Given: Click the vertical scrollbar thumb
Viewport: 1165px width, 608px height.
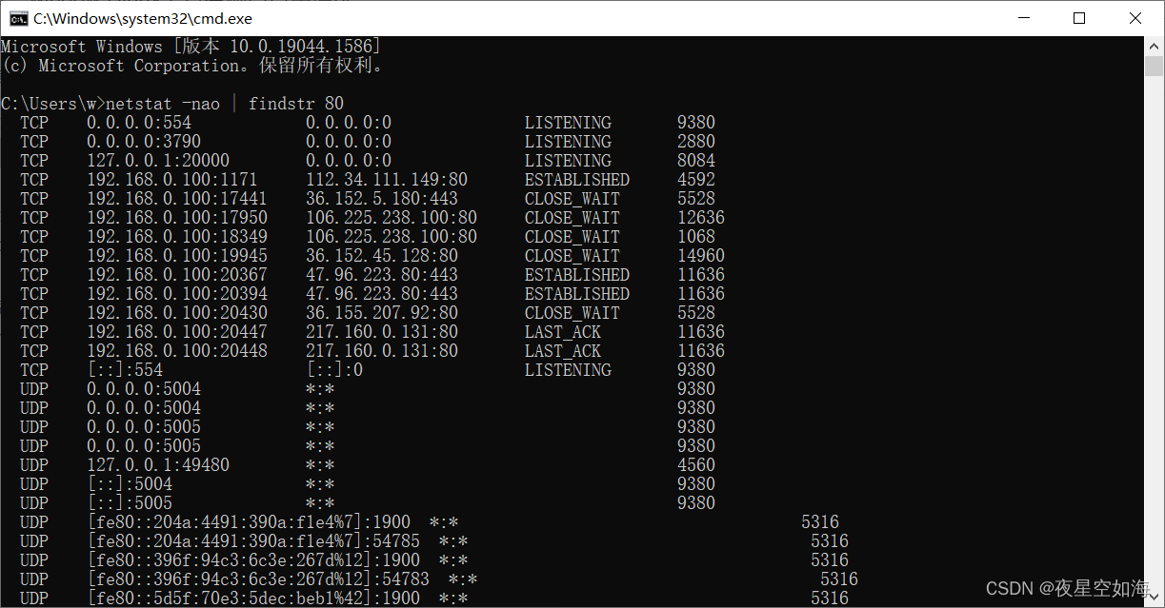Looking at the screenshot, I should (1154, 66).
